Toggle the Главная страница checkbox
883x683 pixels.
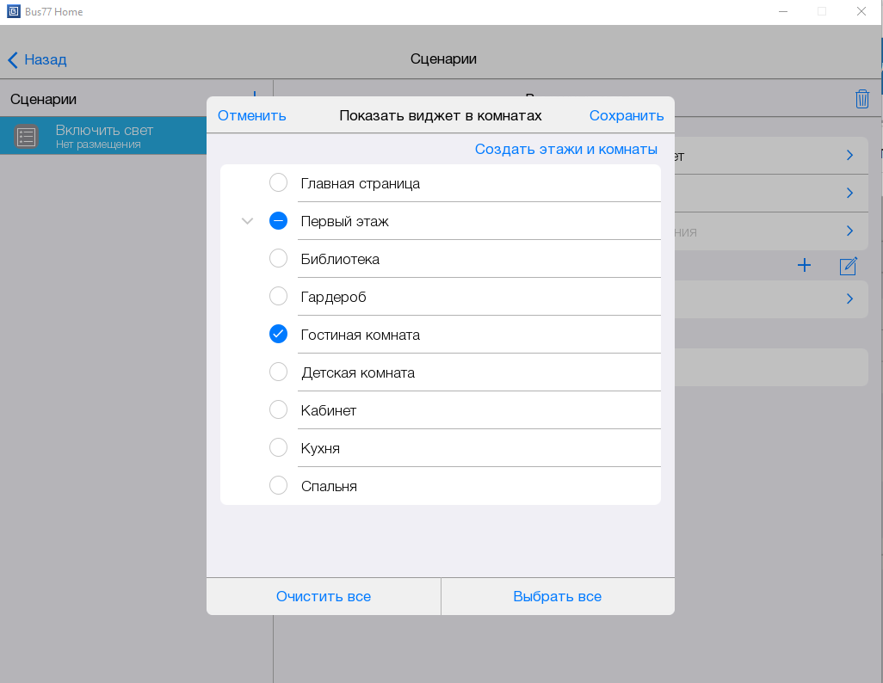[x=278, y=183]
